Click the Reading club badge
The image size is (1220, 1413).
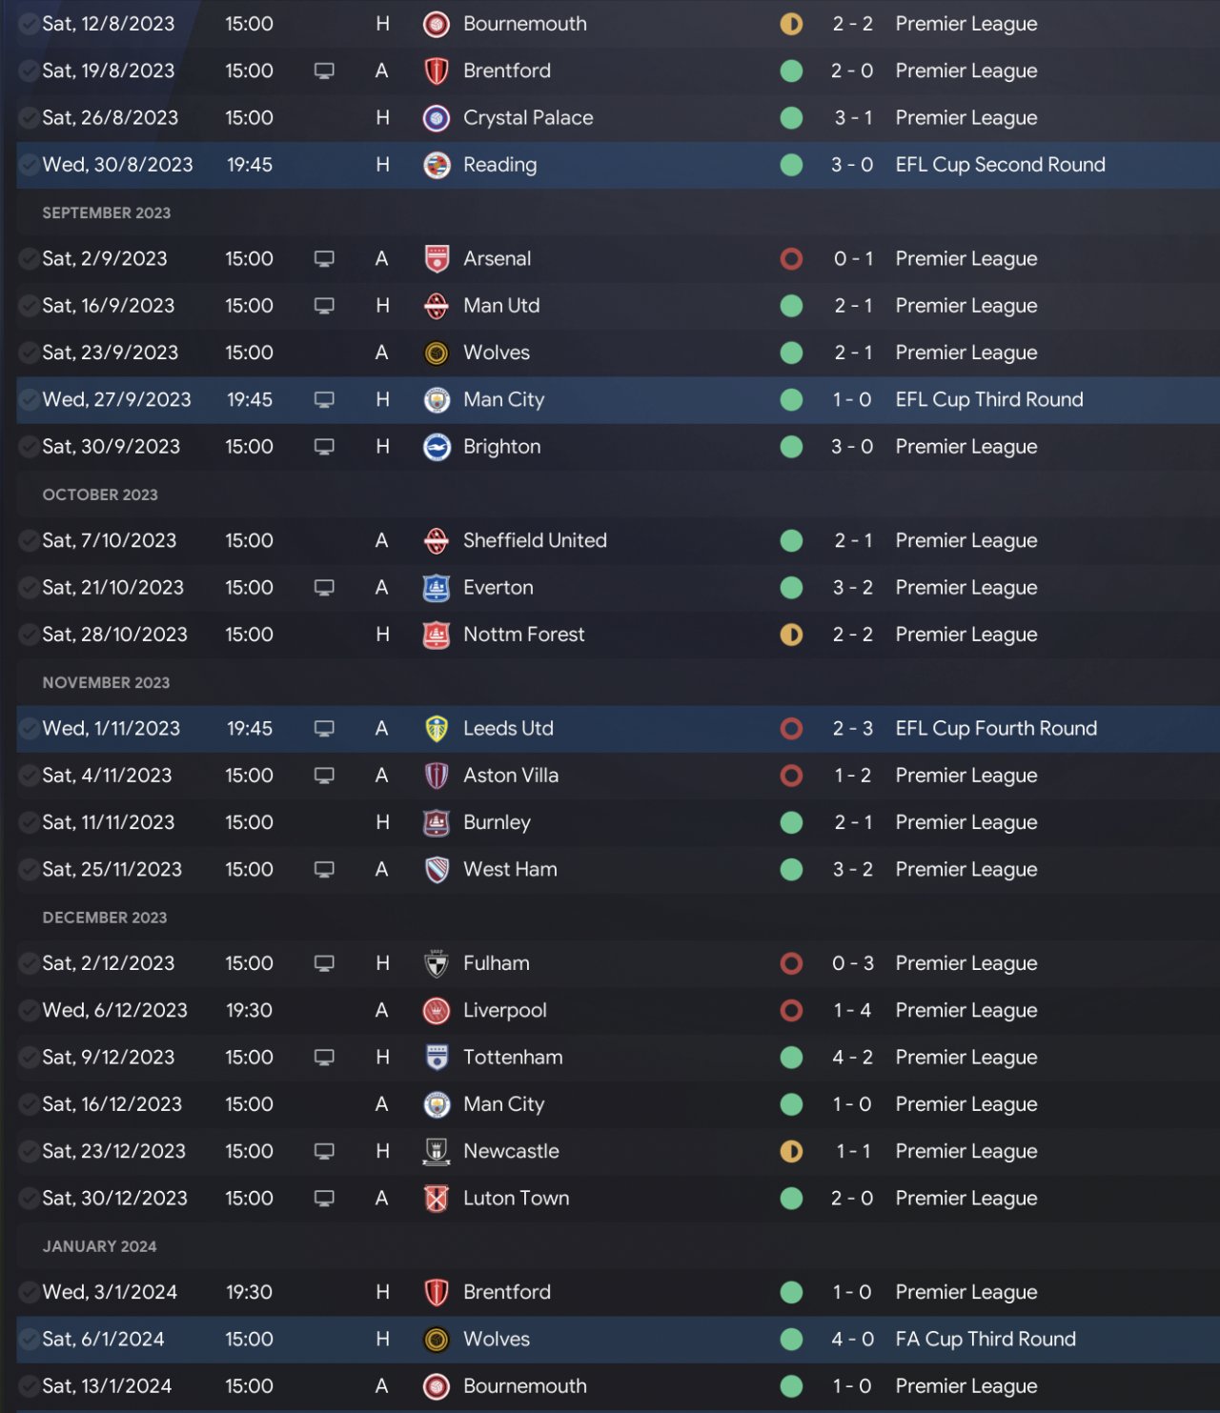[437, 165]
